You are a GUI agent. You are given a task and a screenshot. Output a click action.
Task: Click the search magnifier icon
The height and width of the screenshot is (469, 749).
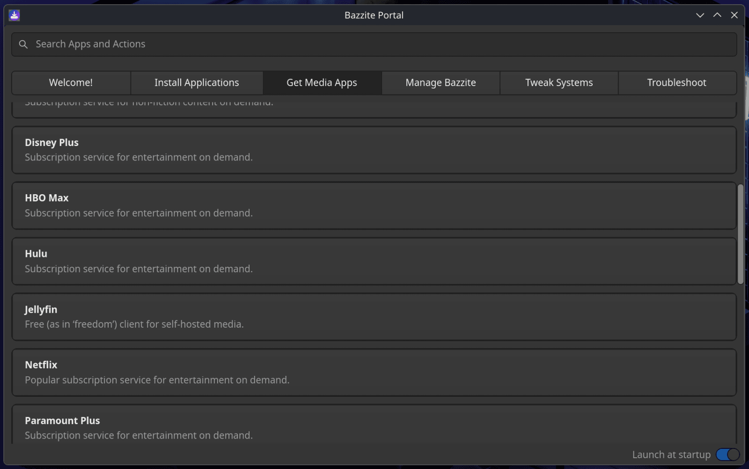pyautogui.click(x=23, y=44)
